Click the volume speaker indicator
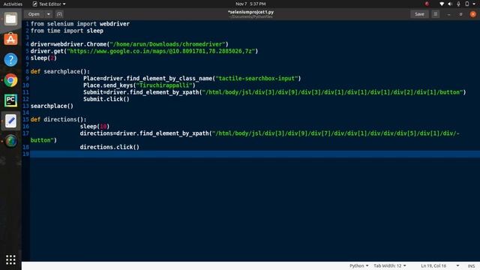 (450, 4)
